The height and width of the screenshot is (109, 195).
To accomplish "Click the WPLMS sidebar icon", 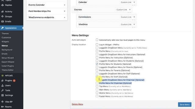I will (x=2, y=75).
